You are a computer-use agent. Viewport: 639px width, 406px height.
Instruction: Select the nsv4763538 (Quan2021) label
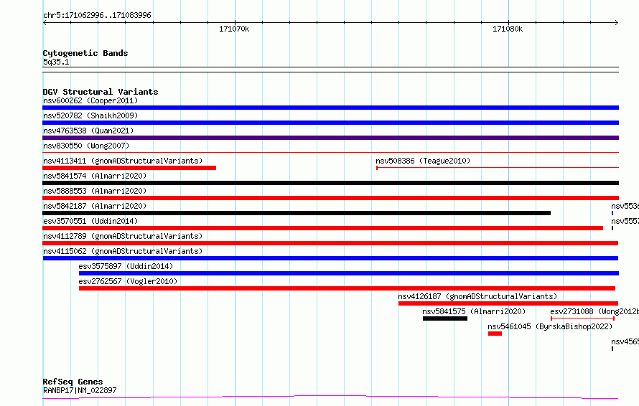[x=88, y=131]
